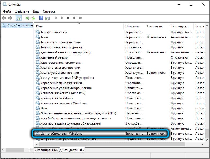The width and height of the screenshot is (210, 159).
Task: Click the Start service play icon
Action: coord(56,18)
